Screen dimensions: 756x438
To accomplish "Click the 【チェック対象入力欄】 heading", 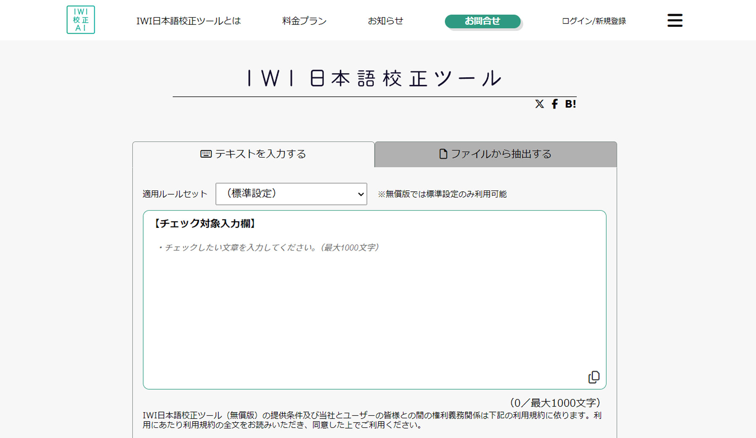I will [204, 224].
